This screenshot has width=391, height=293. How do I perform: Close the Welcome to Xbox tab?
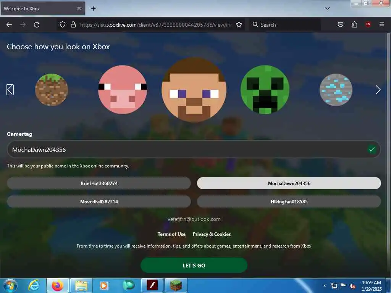(79, 8)
